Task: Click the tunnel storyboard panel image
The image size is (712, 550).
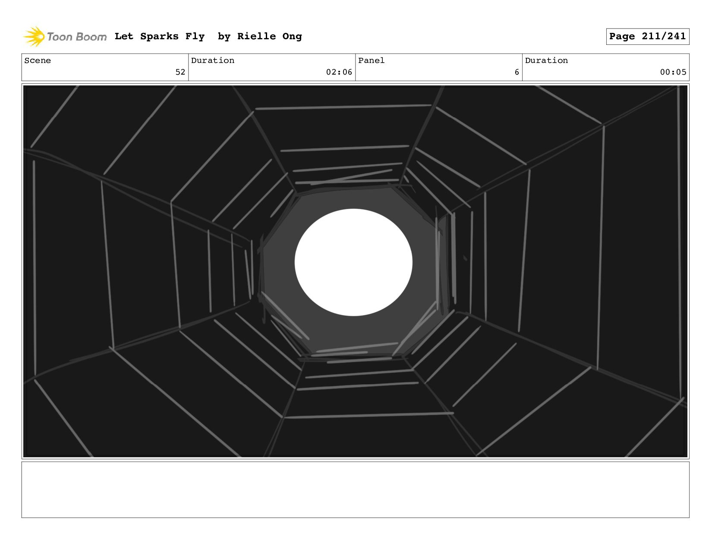Action: tap(355, 271)
